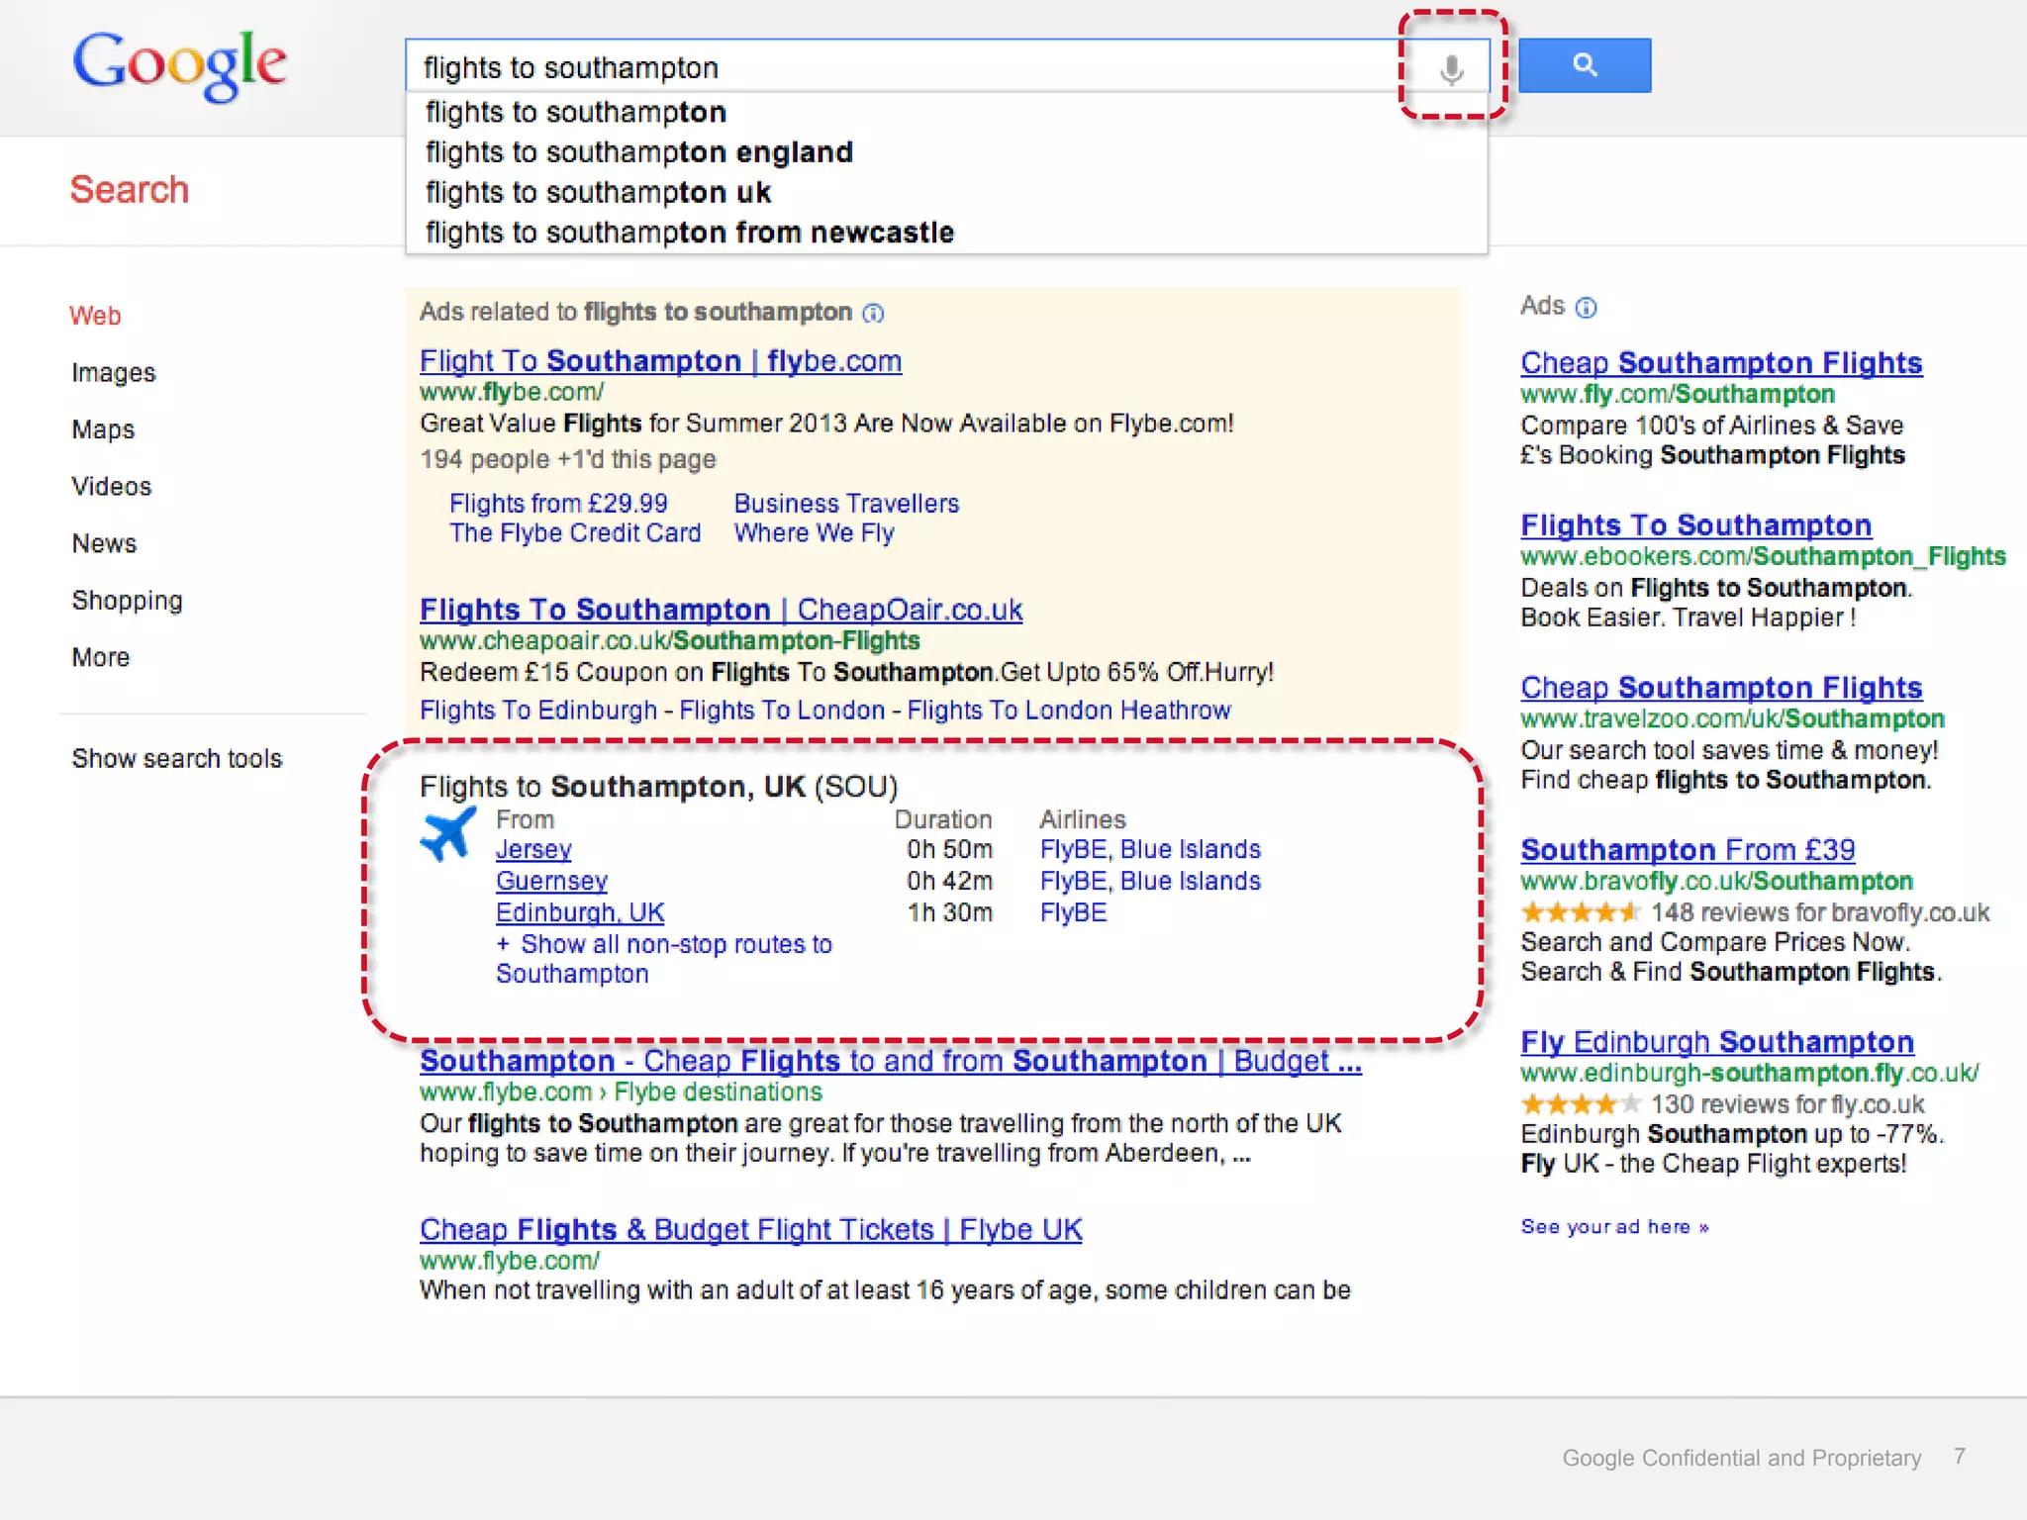
Task: Switch to Shopping results
Action: (x=127, y=601)
